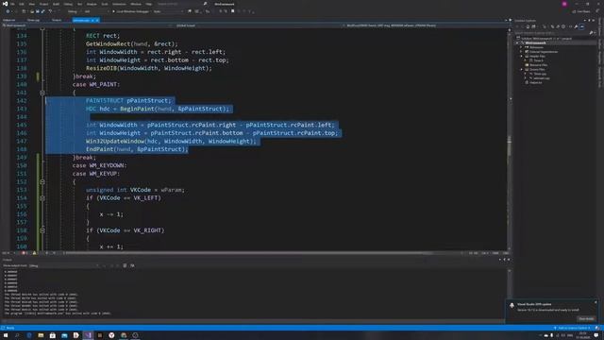
Task: Collapse the WM_PAINT code block at line 141
Action: tap(42, 93)
